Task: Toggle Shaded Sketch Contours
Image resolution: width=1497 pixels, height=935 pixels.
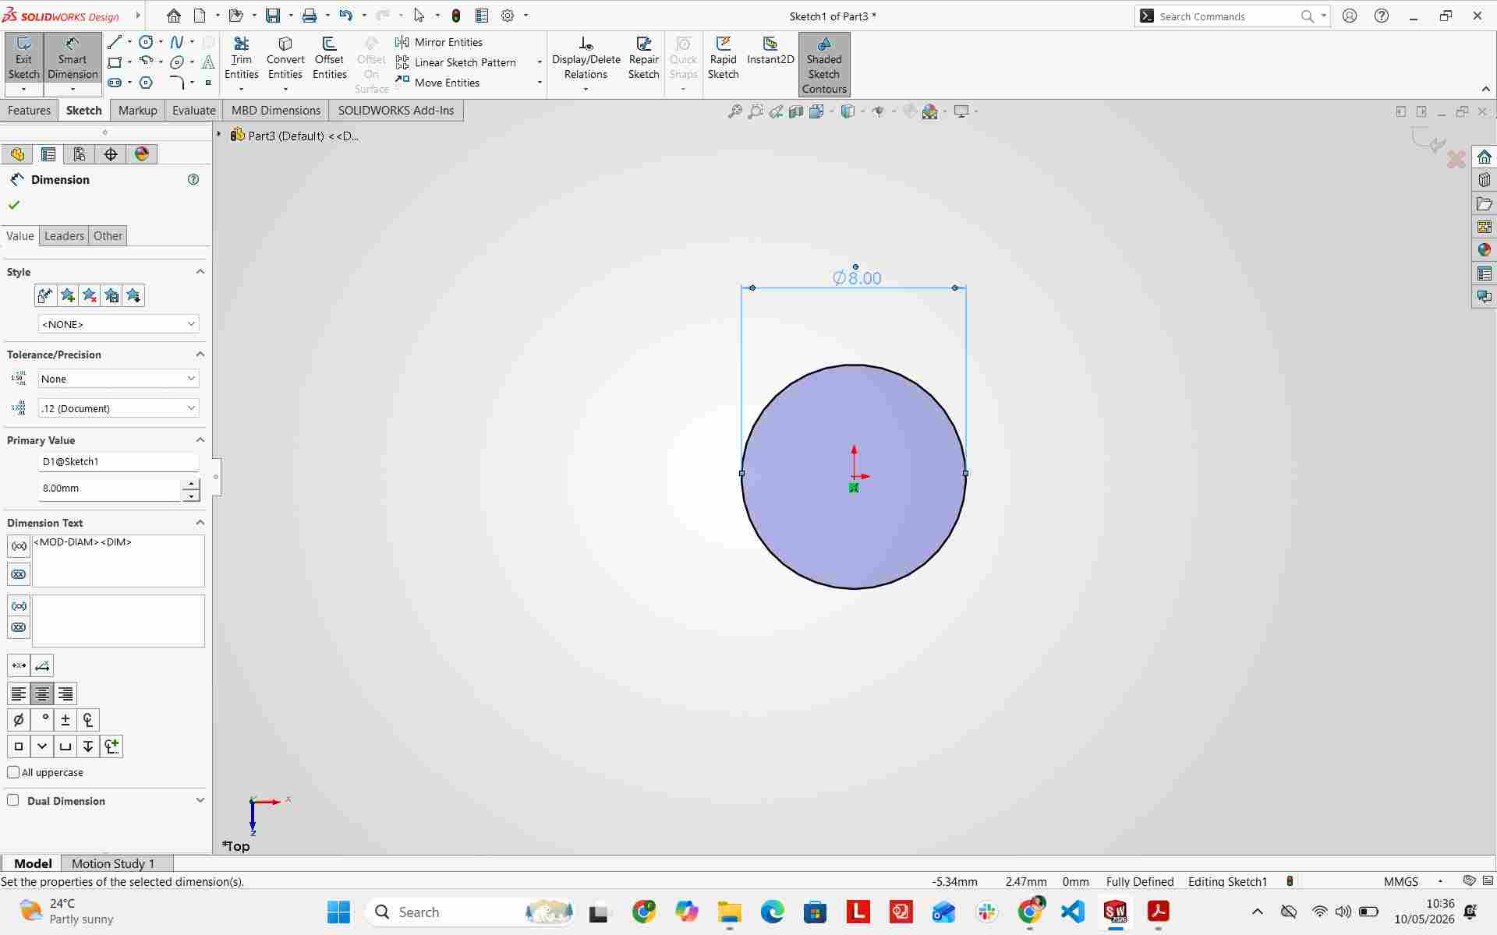Action: click(824, 65)
